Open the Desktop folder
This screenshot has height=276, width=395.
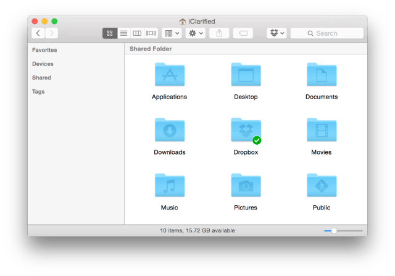[x=246, y=76]
